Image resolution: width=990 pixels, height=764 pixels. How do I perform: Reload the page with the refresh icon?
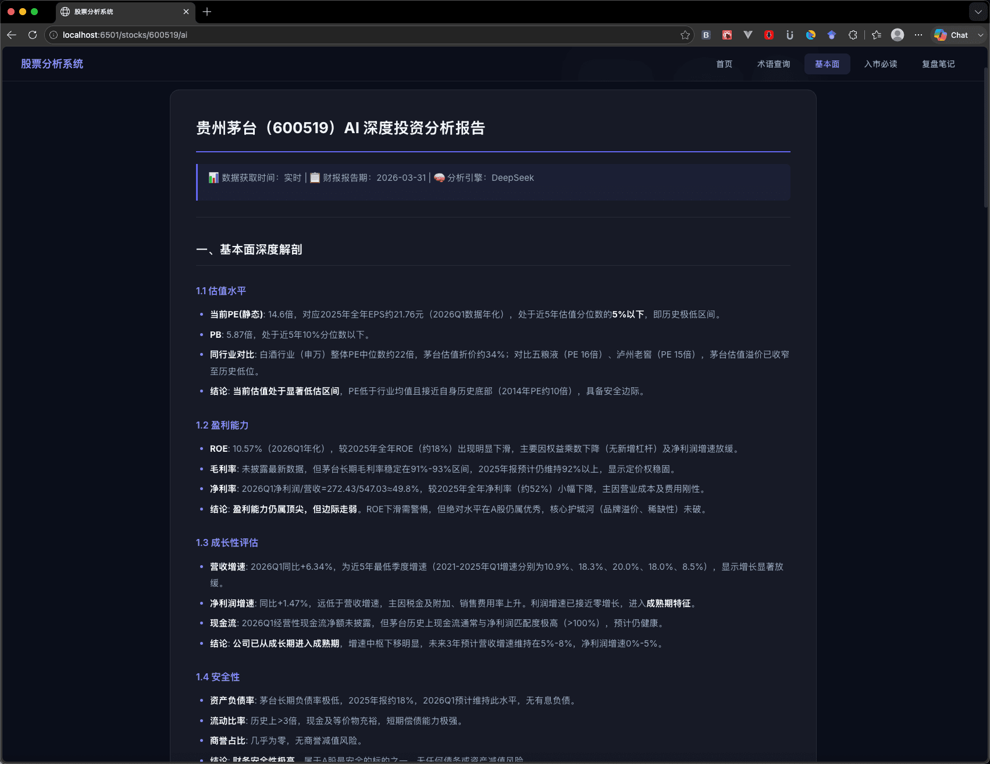[x=33, y=35]
